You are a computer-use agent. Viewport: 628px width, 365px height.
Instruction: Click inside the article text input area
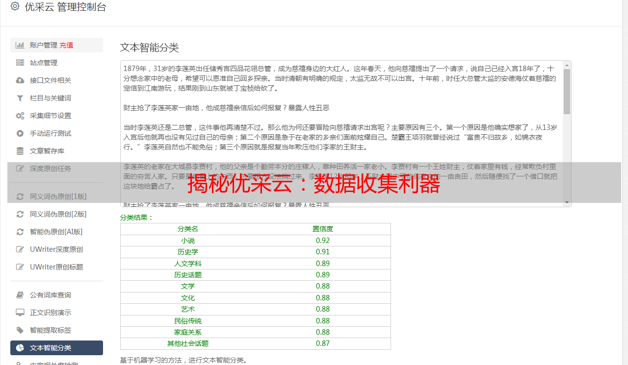tap(341, 134)
